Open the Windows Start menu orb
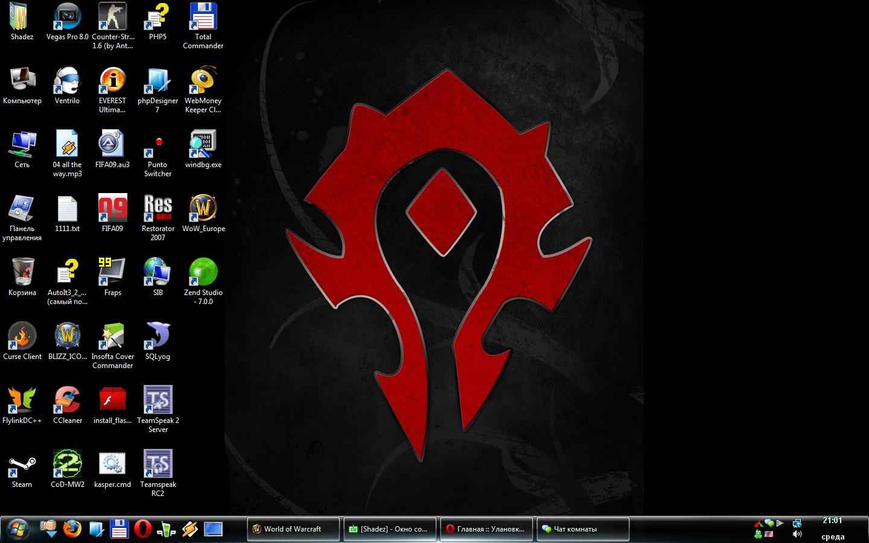This screenshot has height=543, width=869. coord(18,530)
